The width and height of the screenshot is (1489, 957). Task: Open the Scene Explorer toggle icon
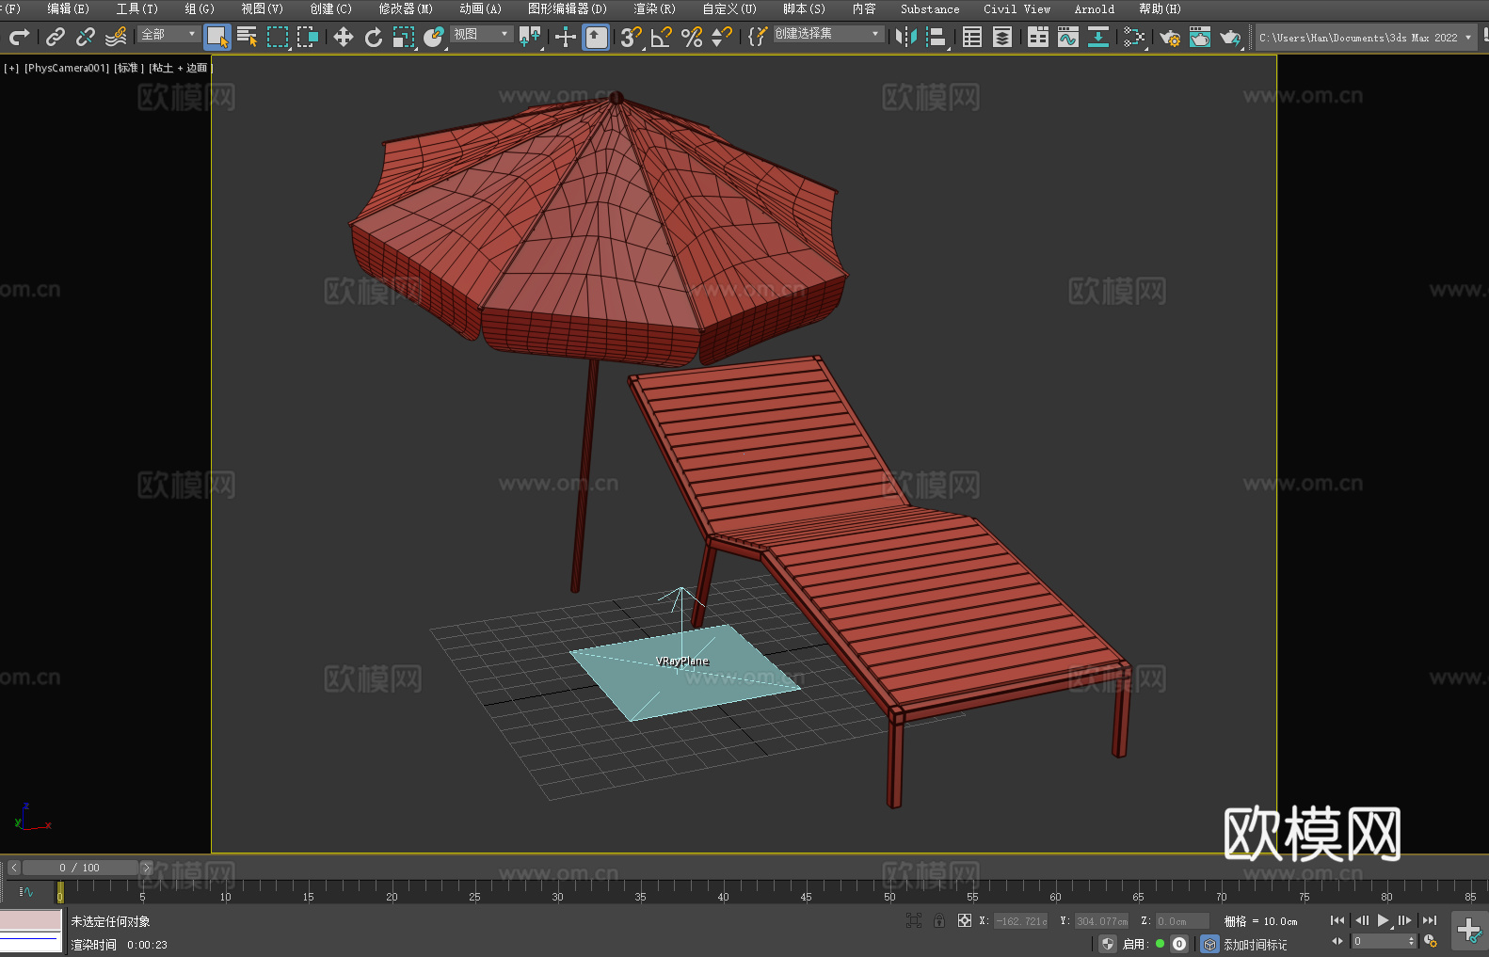coord(972,37)
